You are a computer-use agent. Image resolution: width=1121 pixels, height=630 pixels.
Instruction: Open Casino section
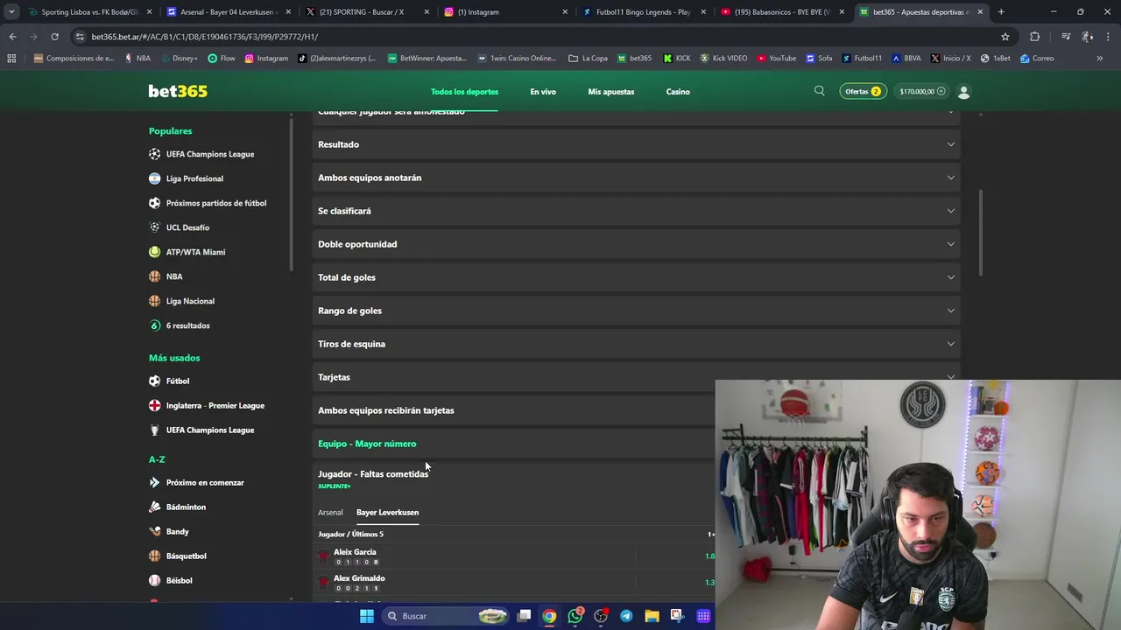point(678,92)
